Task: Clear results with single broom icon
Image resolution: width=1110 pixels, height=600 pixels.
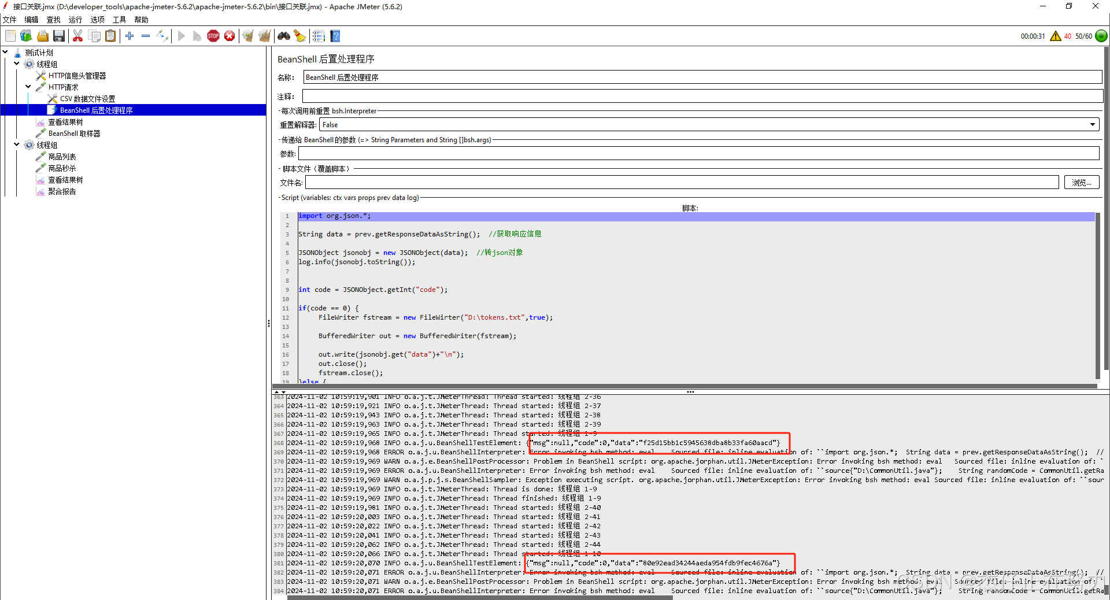Action: [248, 36]
